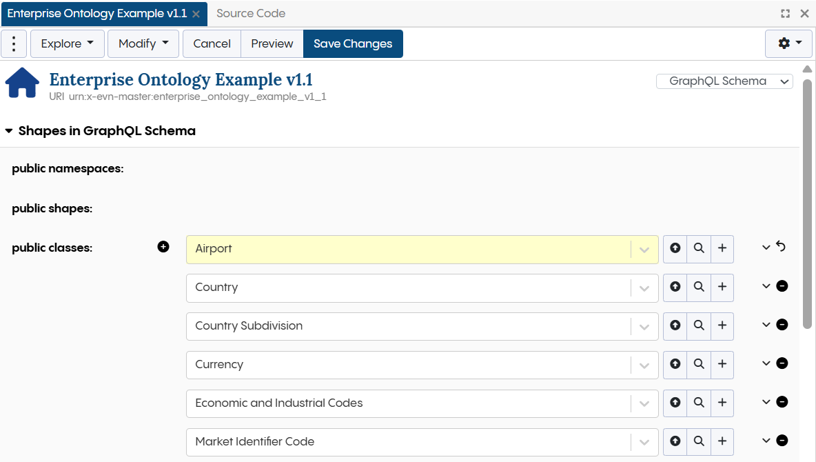Viewport: 816px width, 462px height.
Task: Revert the Airport entry with the undo icon
Action: pyautogui.click(x=782, y=246)
